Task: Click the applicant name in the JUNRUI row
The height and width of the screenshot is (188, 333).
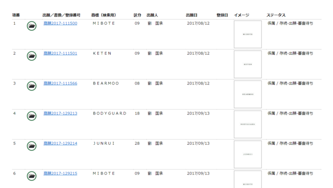Action: coord(155,143)
